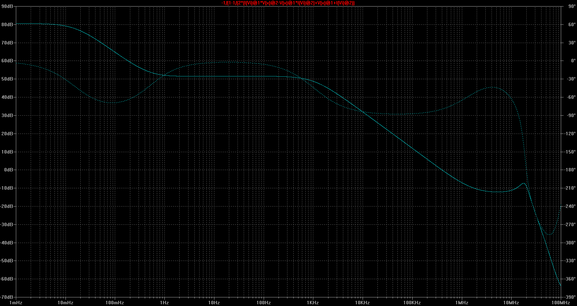Select the 100mHz frequency label

(x=115, y=303)
